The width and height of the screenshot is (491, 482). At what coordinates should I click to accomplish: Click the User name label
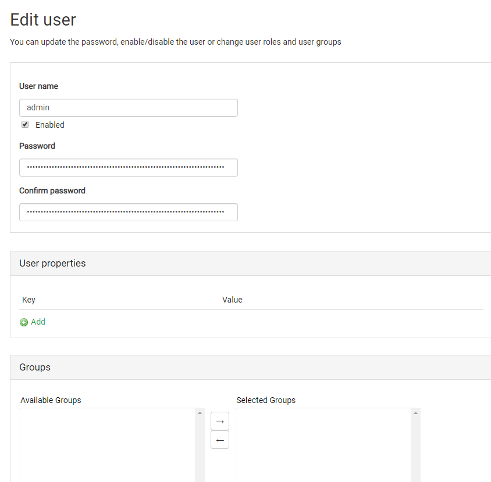38,86
